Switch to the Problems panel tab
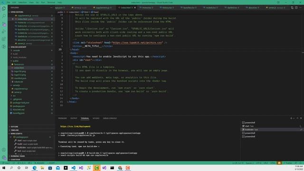The image size is (304, 171). point(62,118)
